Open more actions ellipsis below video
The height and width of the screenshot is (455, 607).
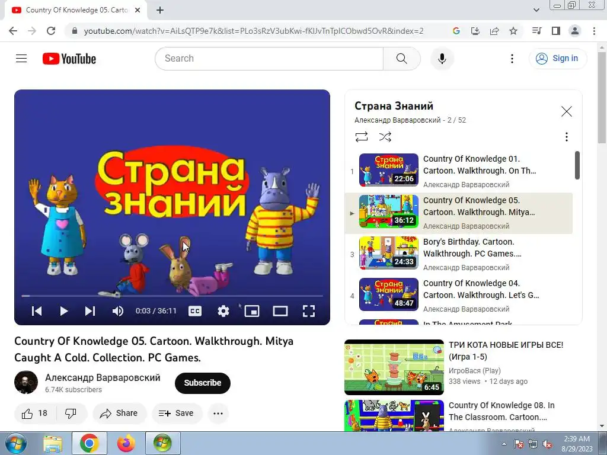tap(218, 413)
